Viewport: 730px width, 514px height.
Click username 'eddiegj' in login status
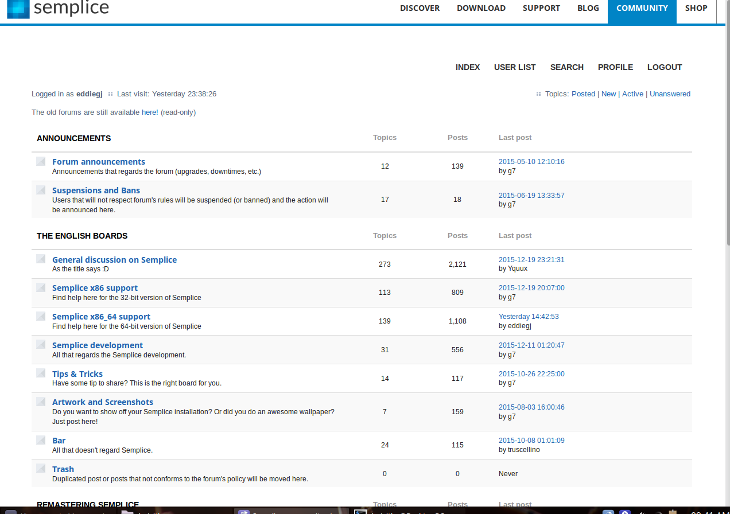[90, 94]
